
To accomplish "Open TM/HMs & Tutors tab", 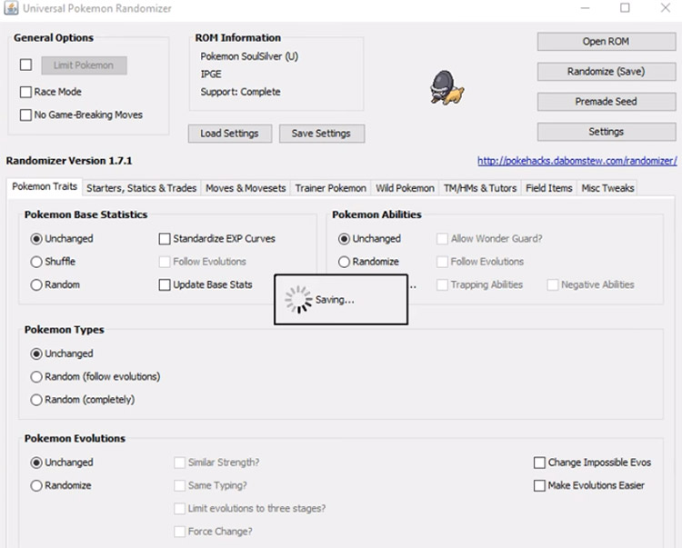I will [480, 188].
